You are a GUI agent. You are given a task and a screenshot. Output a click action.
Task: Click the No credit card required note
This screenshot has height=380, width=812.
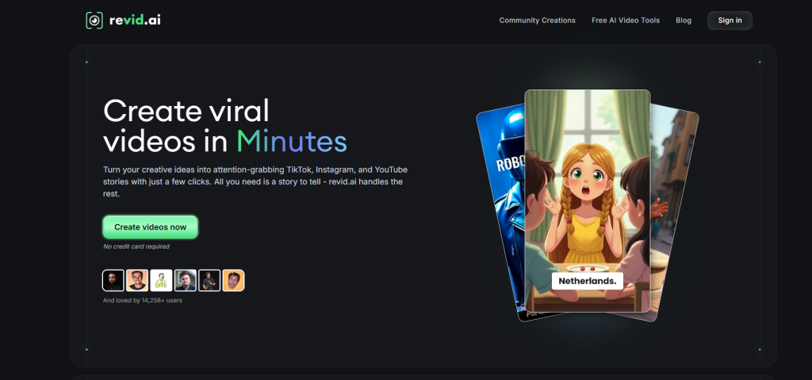(x=136, y=247)
